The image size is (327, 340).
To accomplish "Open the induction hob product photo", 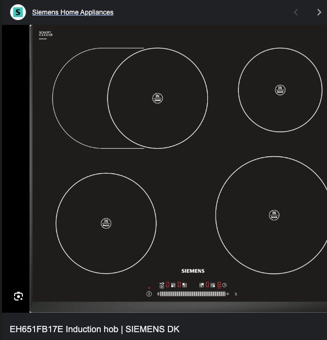I will (178, 169).
